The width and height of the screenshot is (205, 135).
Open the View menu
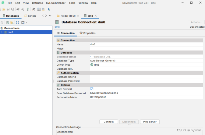point(26,3)
